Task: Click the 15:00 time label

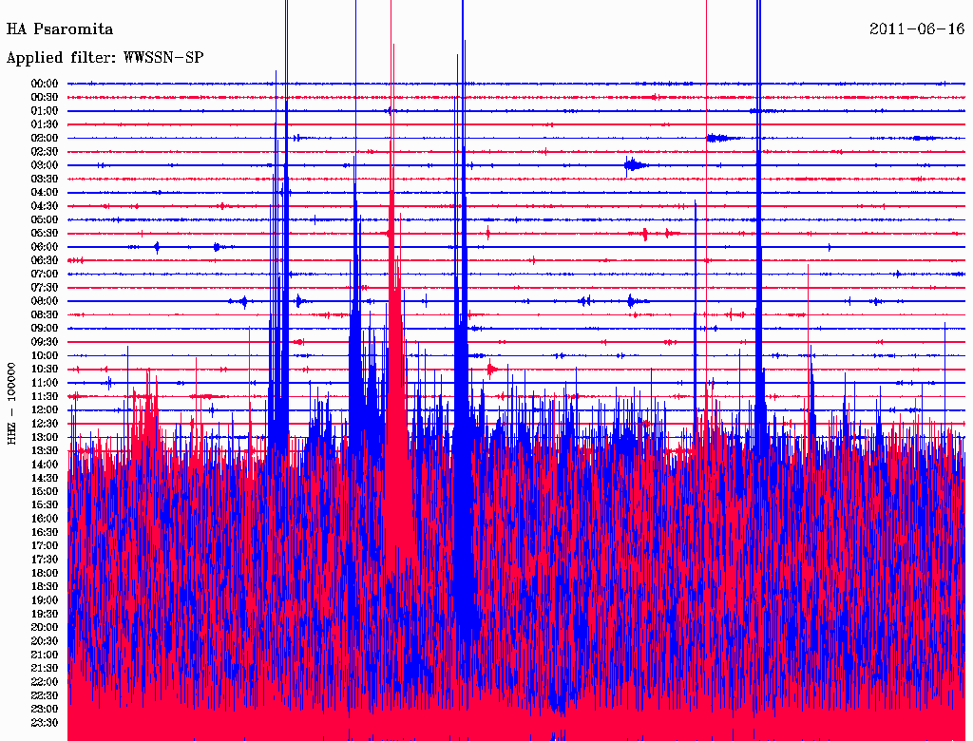Action: click(45, 491)
